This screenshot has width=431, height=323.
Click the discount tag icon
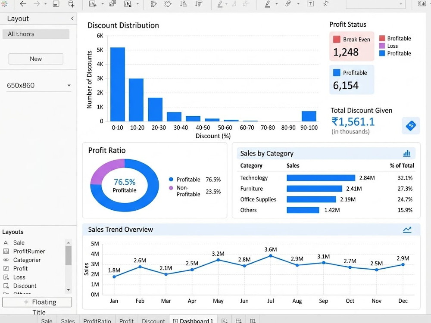411,125
